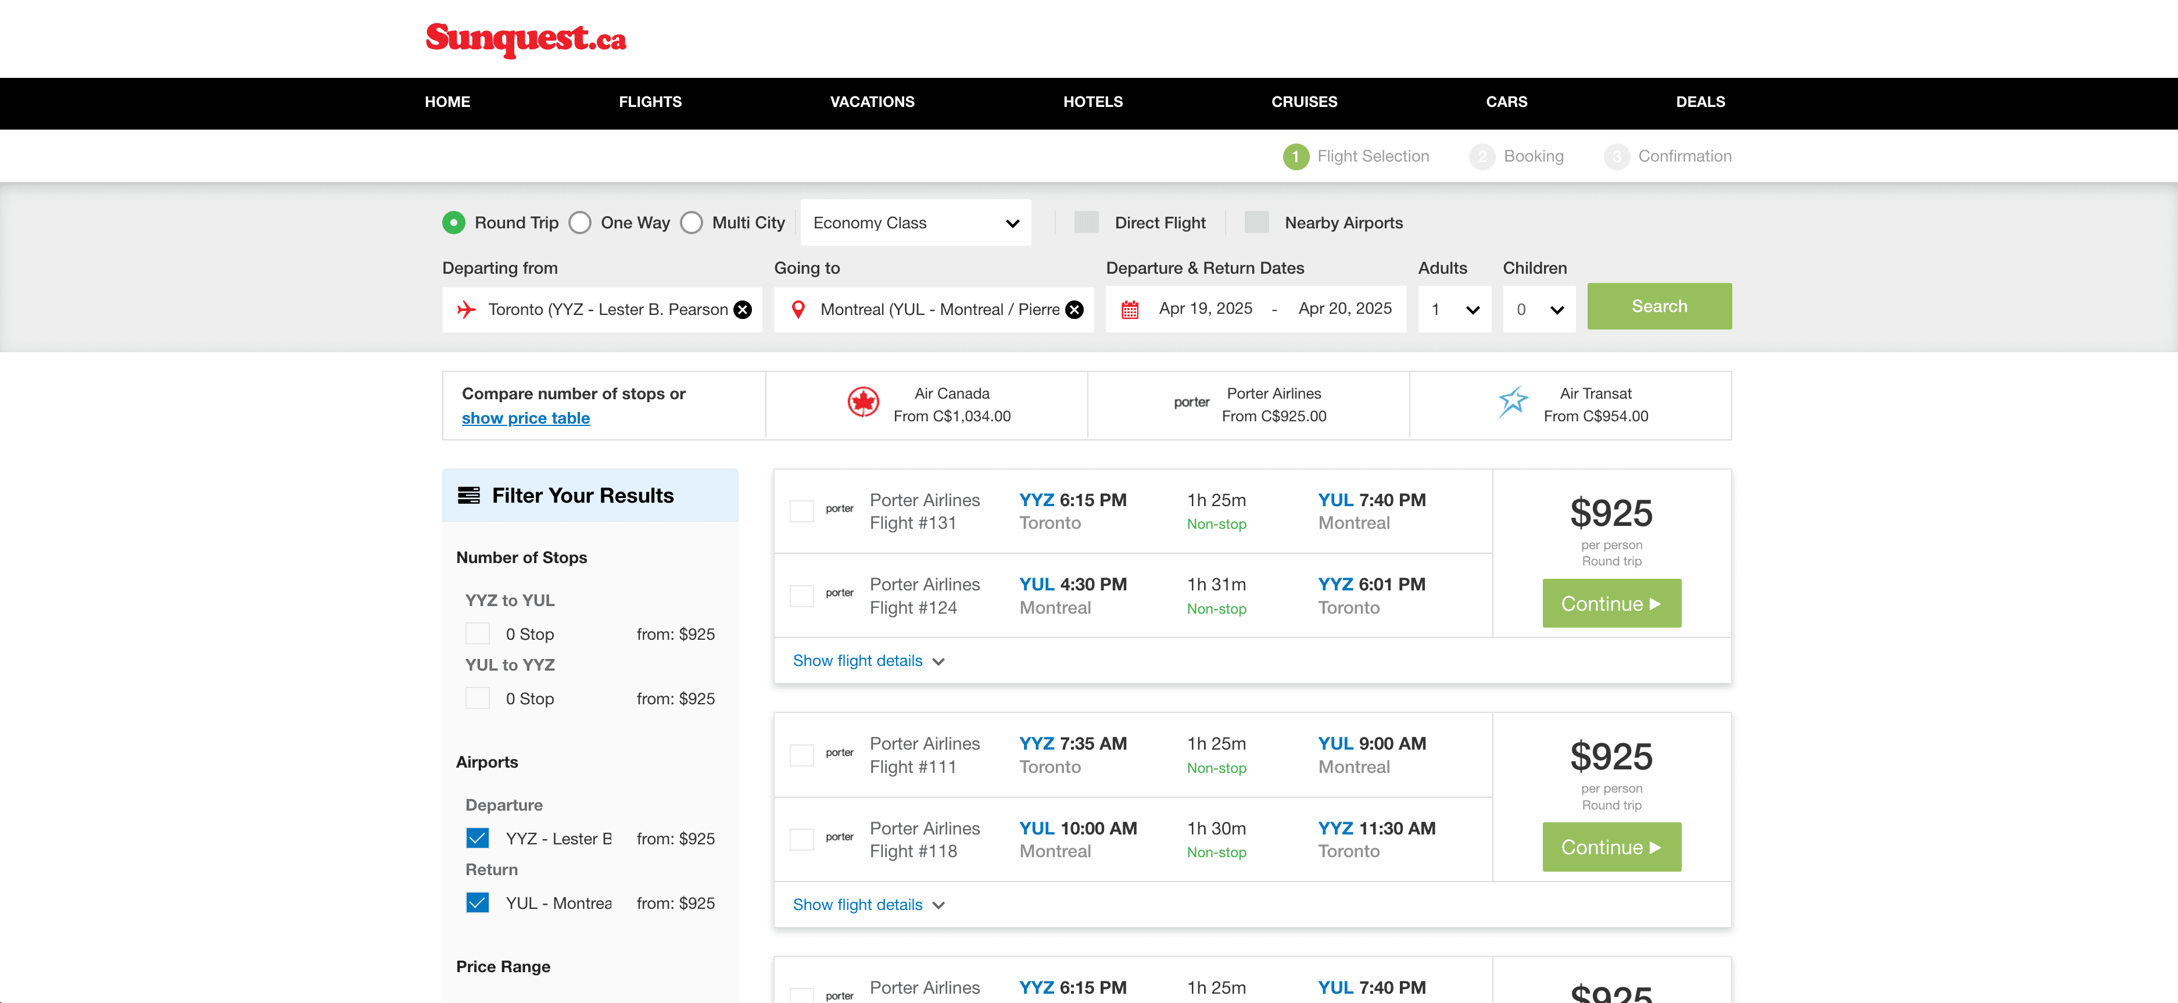Open the Economy Class dropdown
This screenshot has width=2178, height=1003.
915,223
